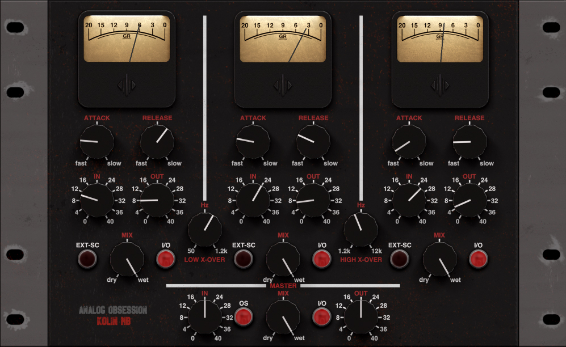Screen dimensions: 566x347
Task: Toggle the low band I/O bypass button
Action: coord(166,259)
